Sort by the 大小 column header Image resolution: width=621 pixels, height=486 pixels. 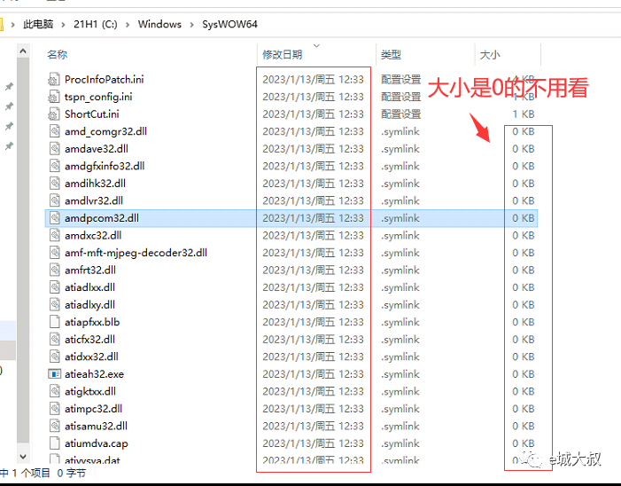click(x=489, y=55)
